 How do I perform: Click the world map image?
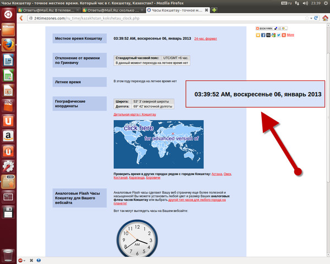pos(158,144)
